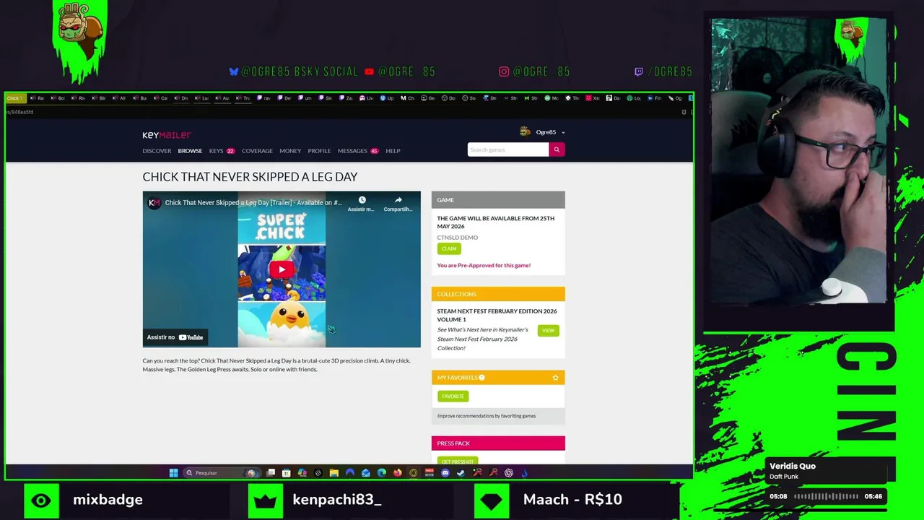
Task: Click the Get Press Kit button
Action: point(458,461)
